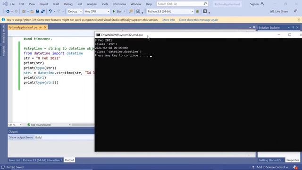Open the File menu
The width and height of the screenshot is (302, 170).
click(12, 4)
